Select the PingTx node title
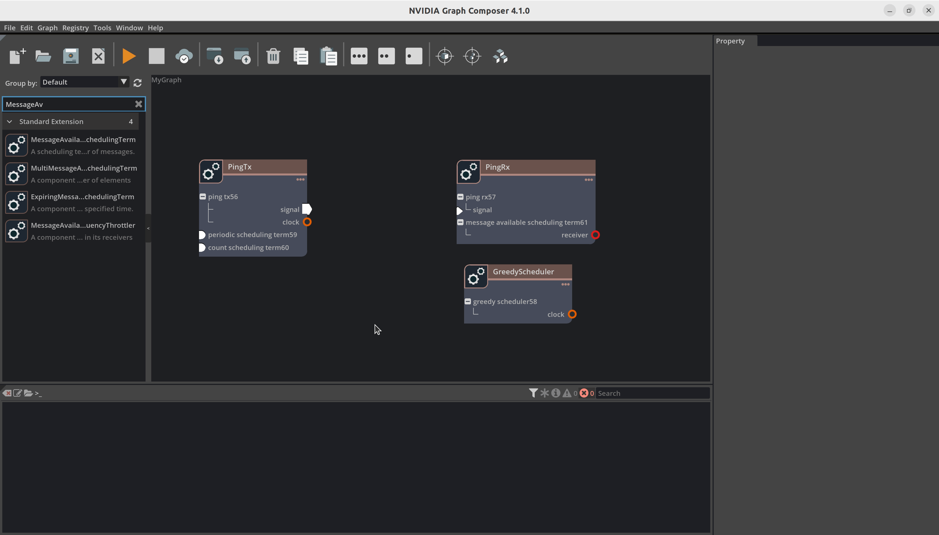This screenshot has height=535, width=939. [x=240, y=167]
